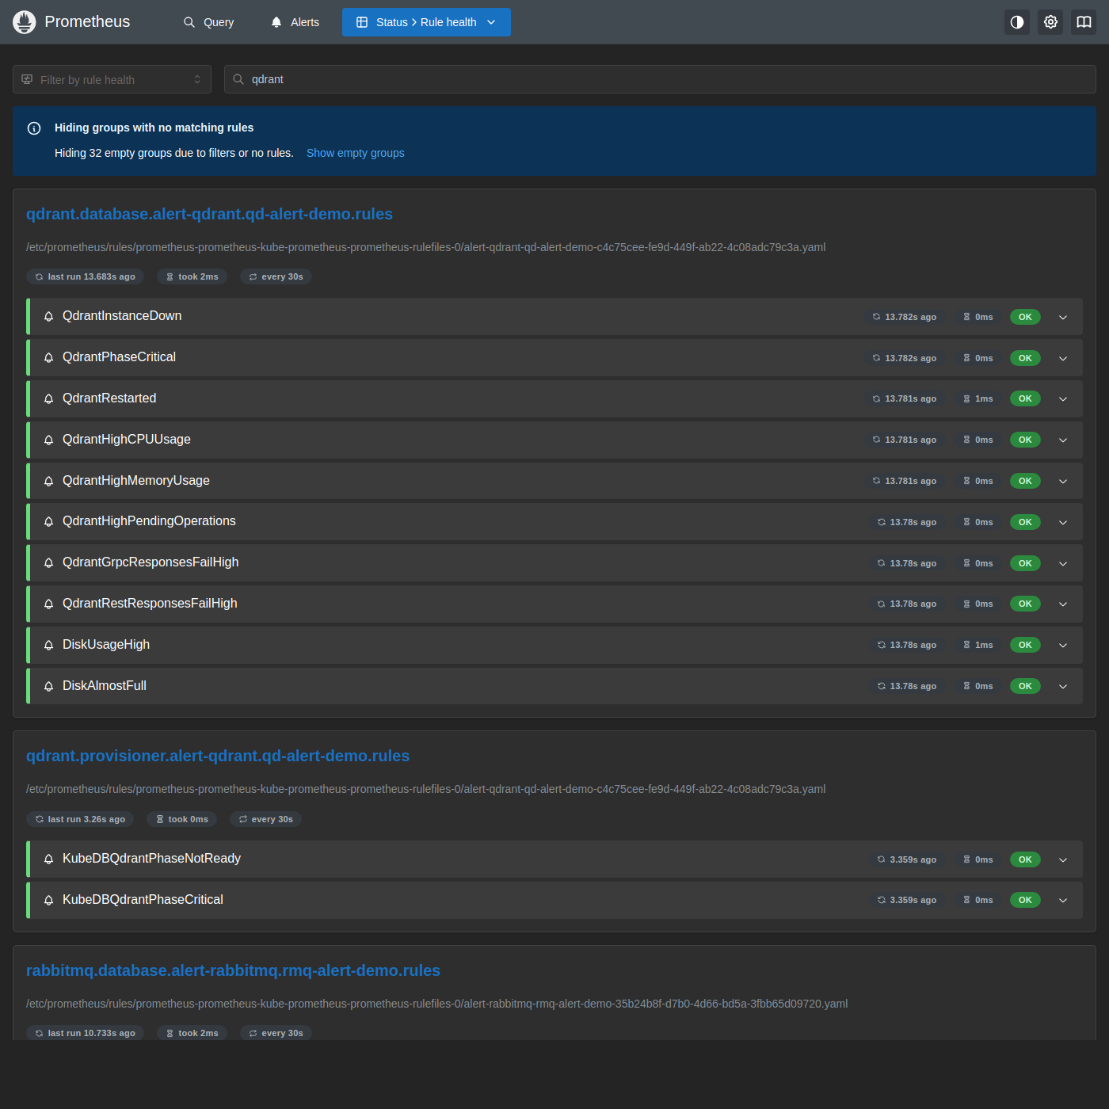This screenshot has height=1109, width=1109.
Task: Expand the QdrantHighMemoryUsage rule
Action: pyautogui.click(x=1063, y=481)
